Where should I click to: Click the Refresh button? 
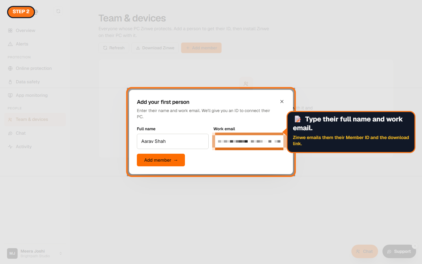click(x=114, y=48)
